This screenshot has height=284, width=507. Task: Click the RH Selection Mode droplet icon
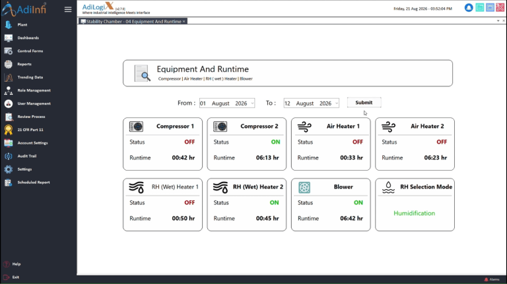[x=388, y=187]
